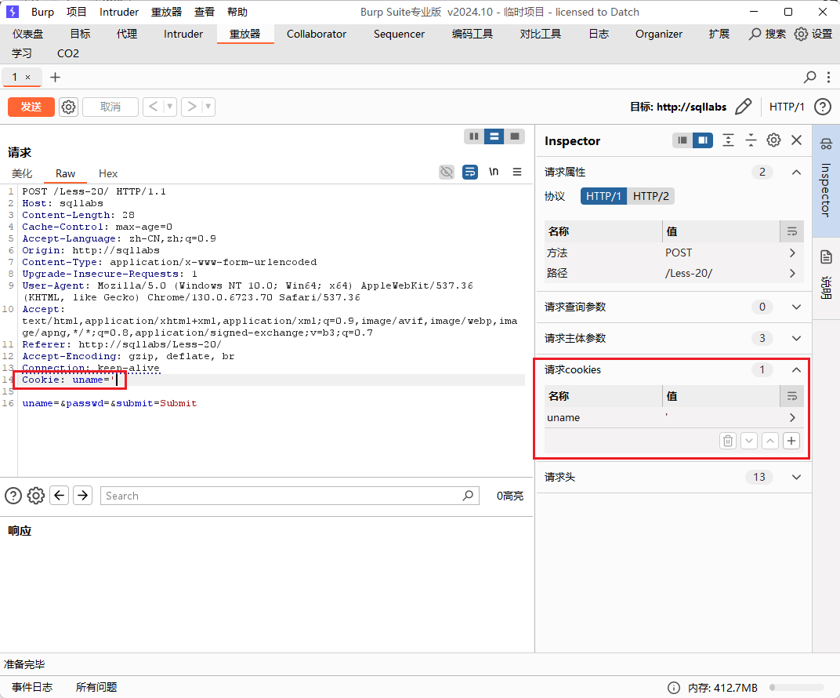Collapse the 请求cookies section
The image size is (840, 698).
pos(796,369)
